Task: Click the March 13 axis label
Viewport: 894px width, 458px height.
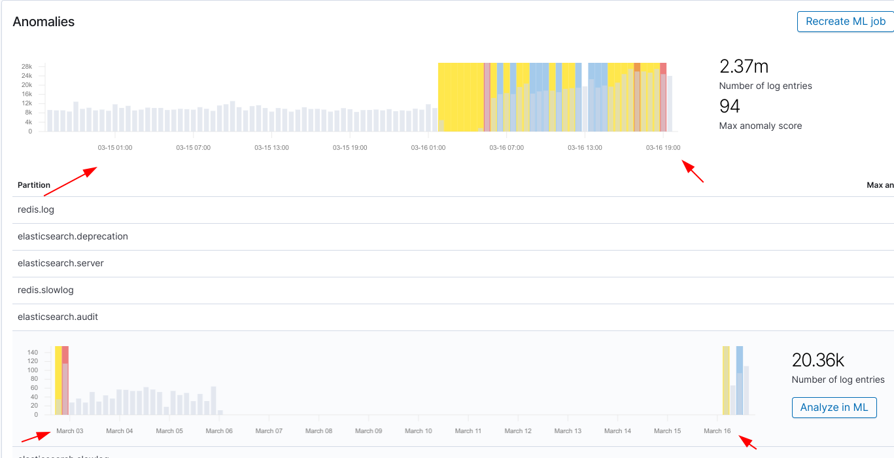Action: point(568,431)
